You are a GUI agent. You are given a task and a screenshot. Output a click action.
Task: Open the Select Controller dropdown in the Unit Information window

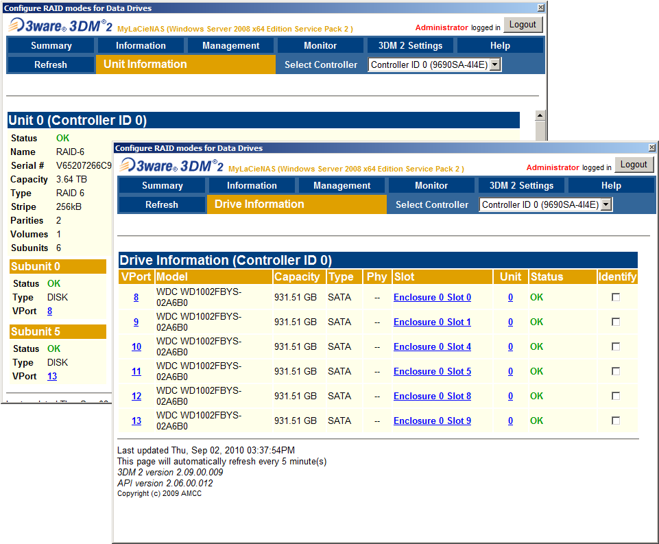[435, 64]
